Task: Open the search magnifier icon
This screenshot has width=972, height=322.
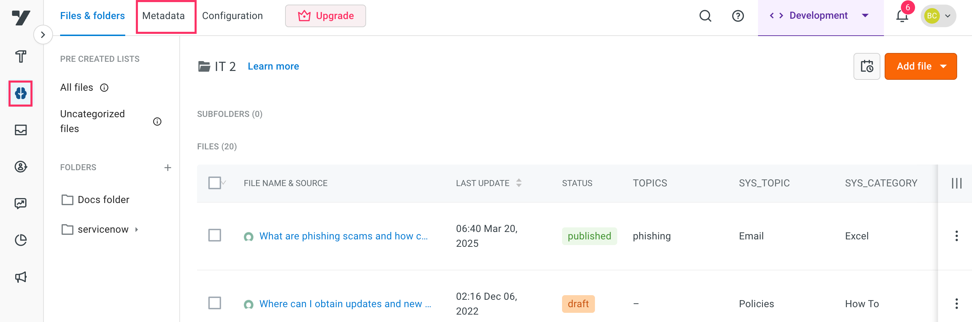Action: click(705, 16)
